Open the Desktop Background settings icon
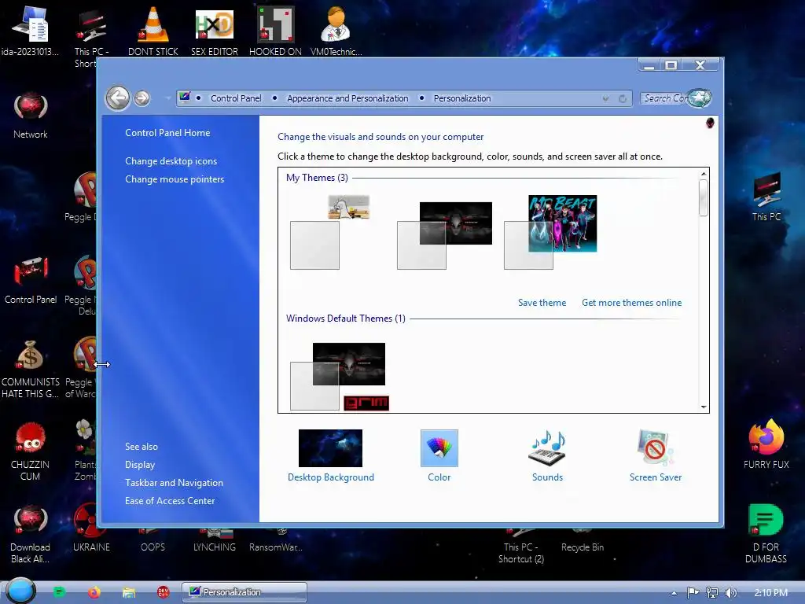Image resolution: width=805 pixels, height=604 pixels. (330, 448)
